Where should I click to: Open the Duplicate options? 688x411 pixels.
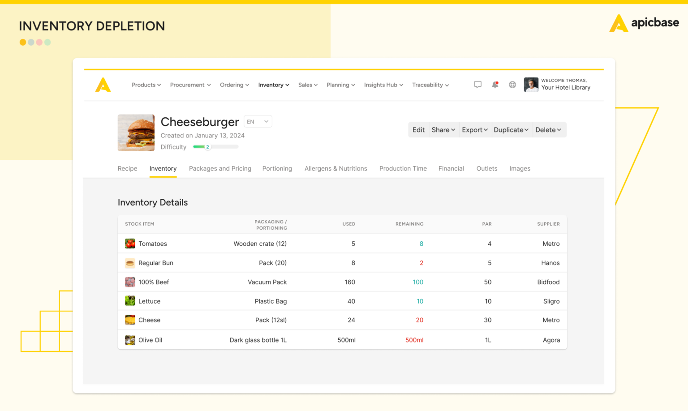[x=511, y=129]
